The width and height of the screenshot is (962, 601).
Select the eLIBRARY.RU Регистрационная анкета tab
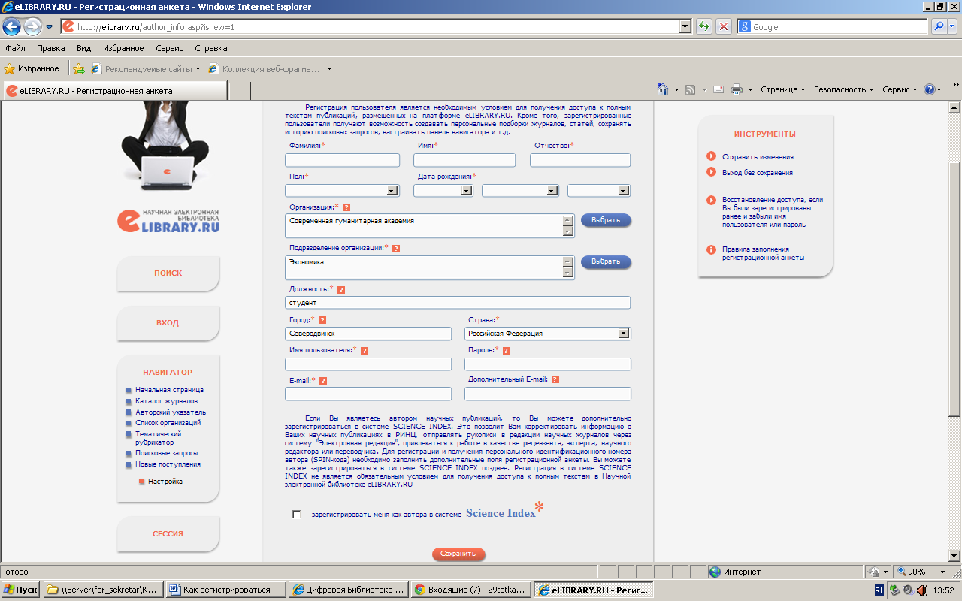114,91
